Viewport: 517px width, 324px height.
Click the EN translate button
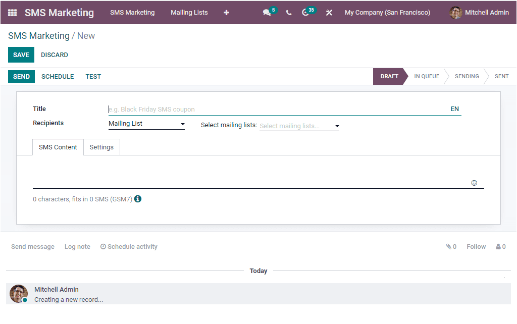pos(455,109)
